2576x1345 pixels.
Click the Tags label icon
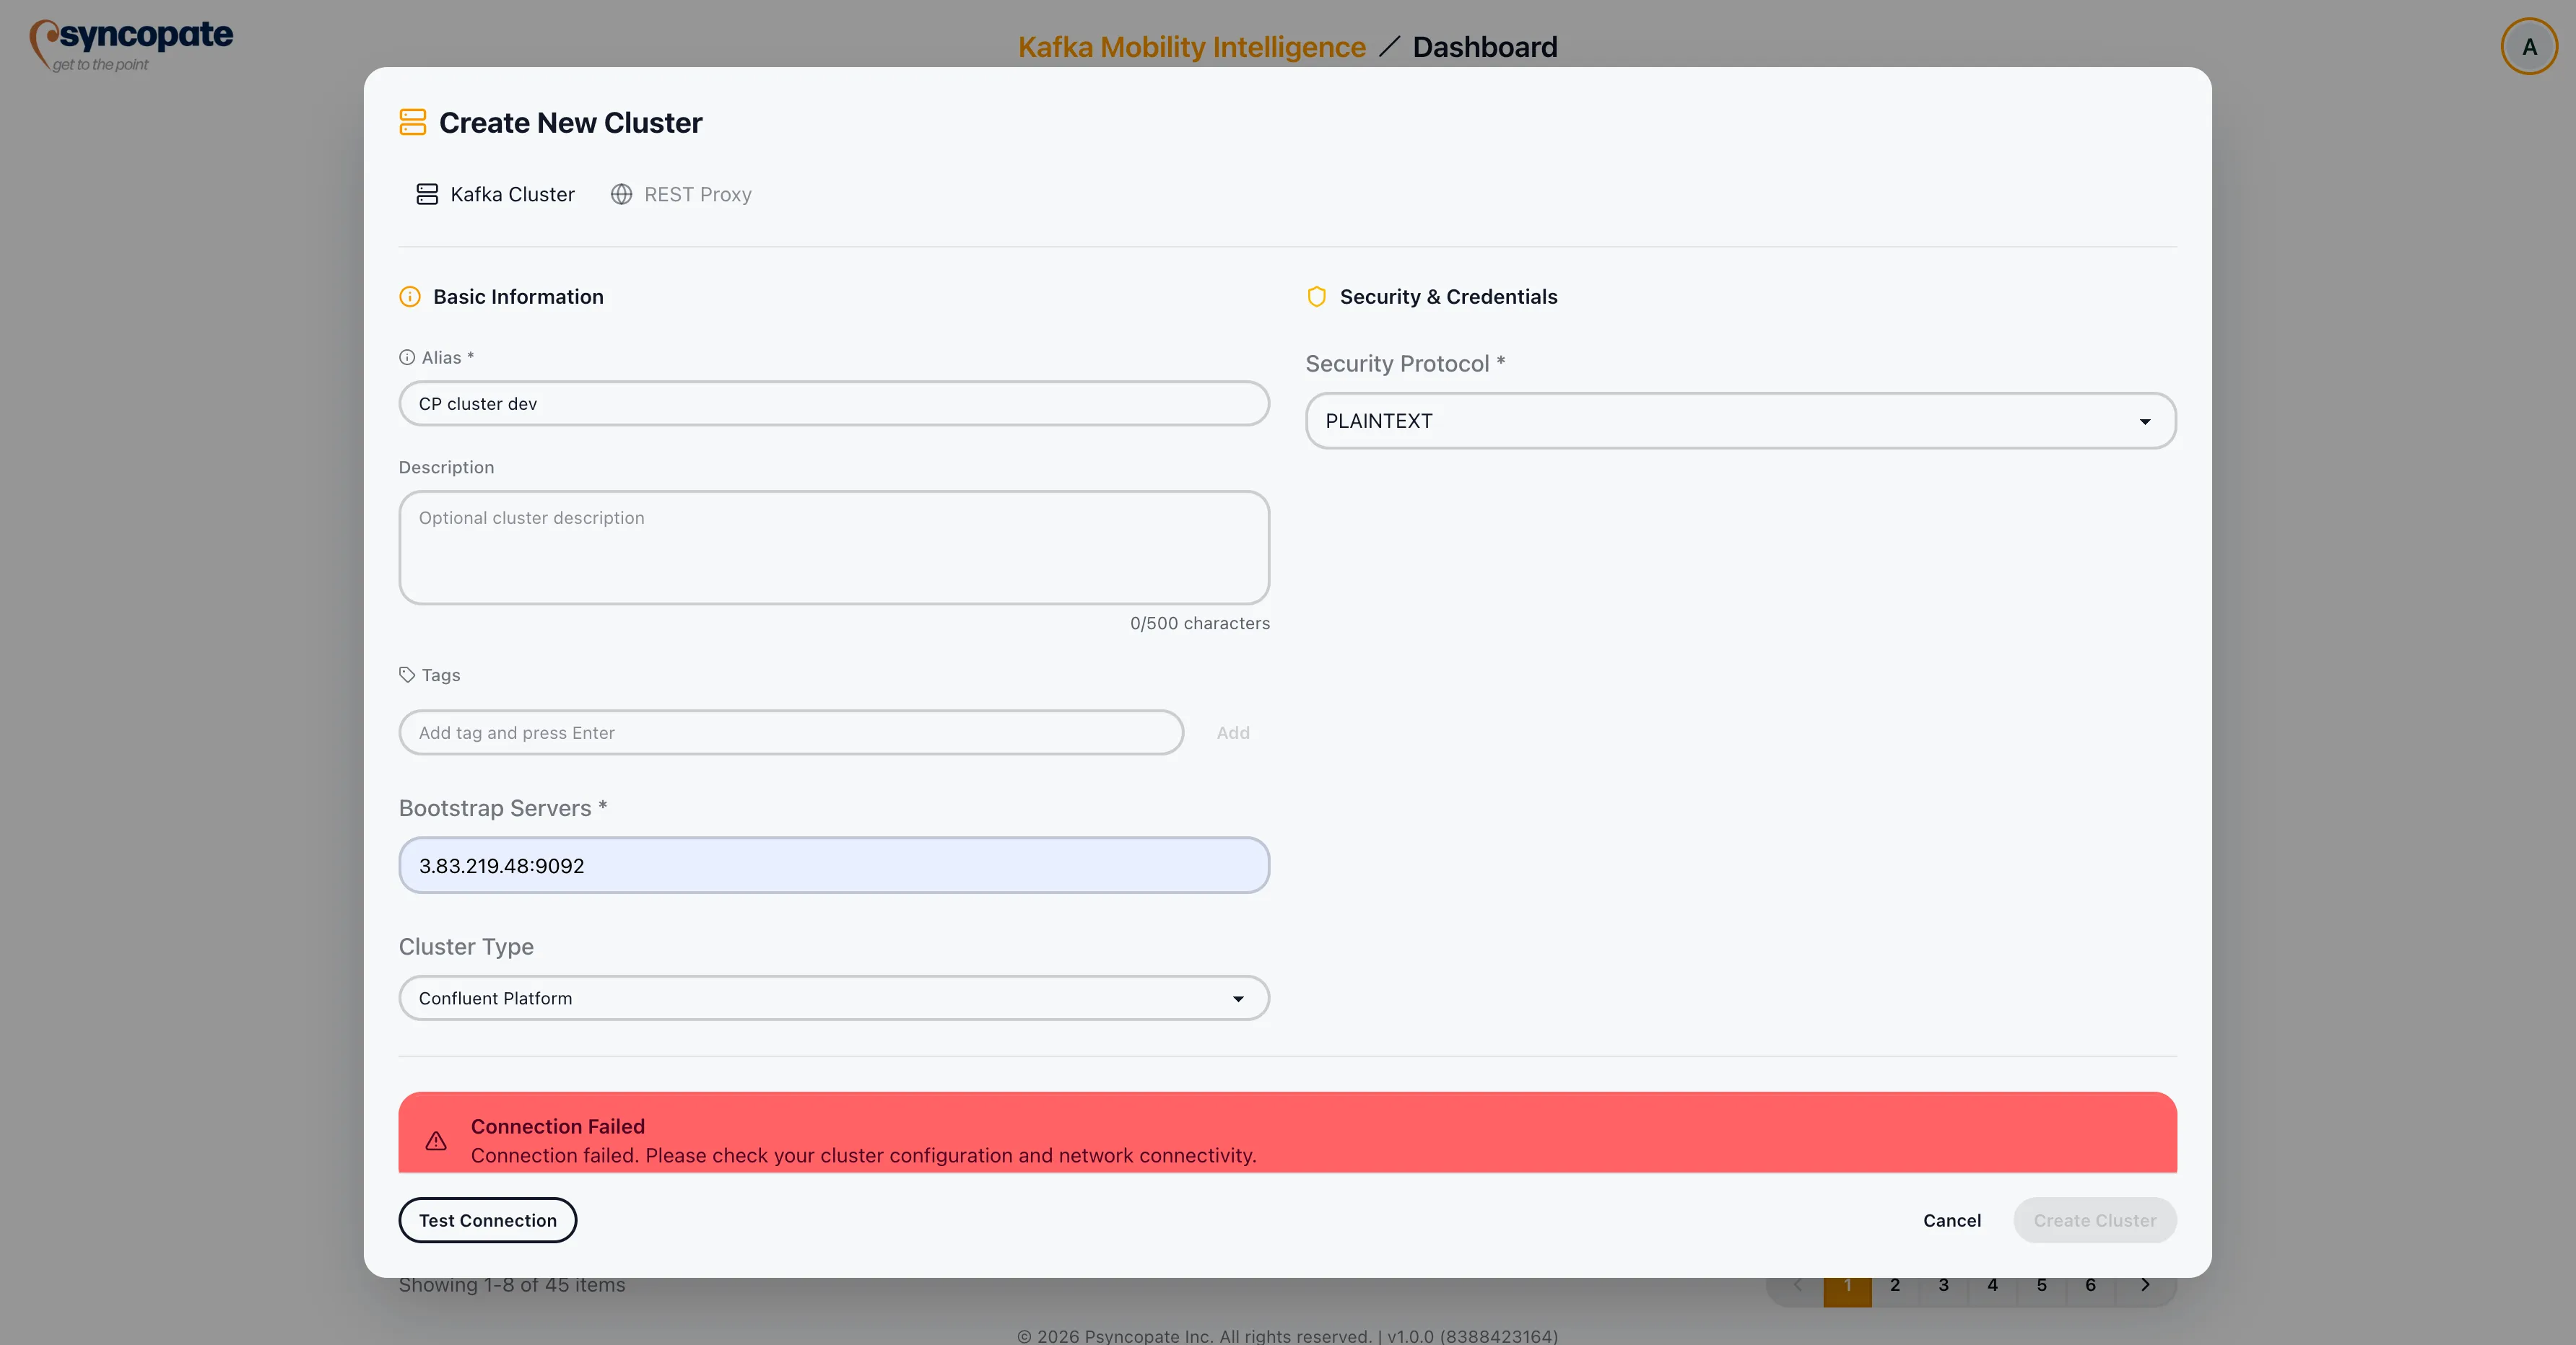[x=407, y=675]
